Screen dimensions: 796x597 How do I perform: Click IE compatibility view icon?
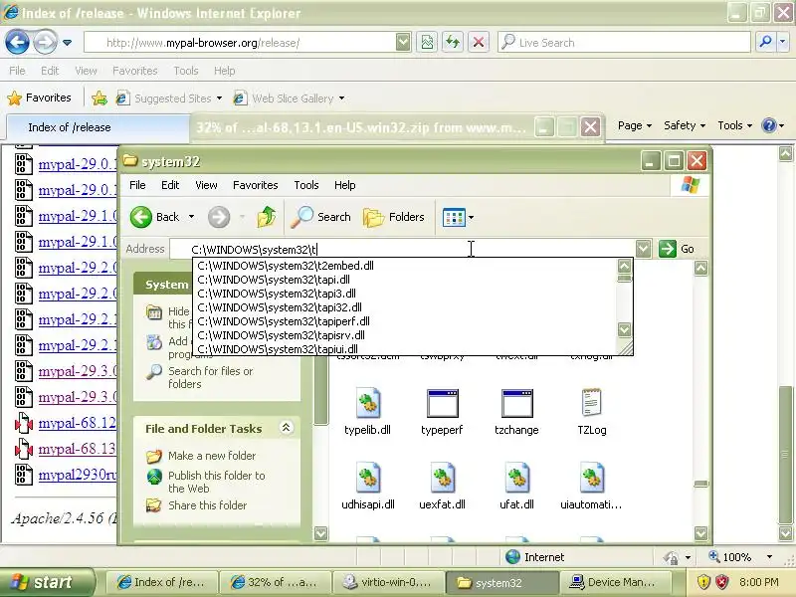[x=427, y=42]
